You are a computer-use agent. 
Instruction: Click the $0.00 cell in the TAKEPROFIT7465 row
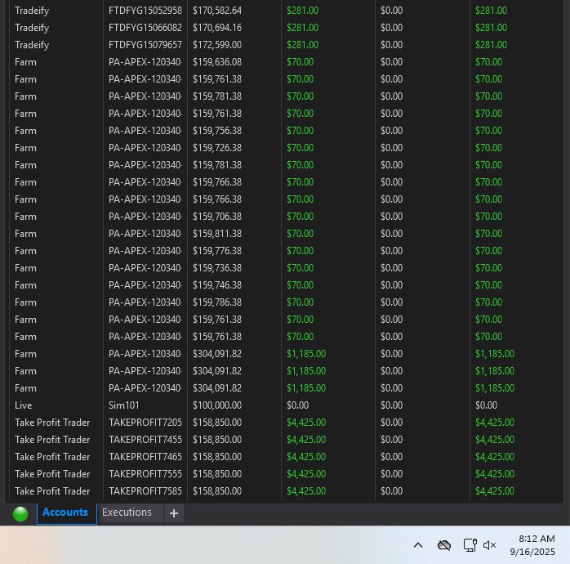pos(391,457)
